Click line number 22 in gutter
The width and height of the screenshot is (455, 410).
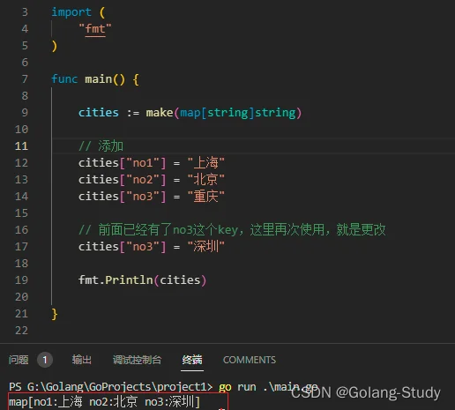point(21,331)
